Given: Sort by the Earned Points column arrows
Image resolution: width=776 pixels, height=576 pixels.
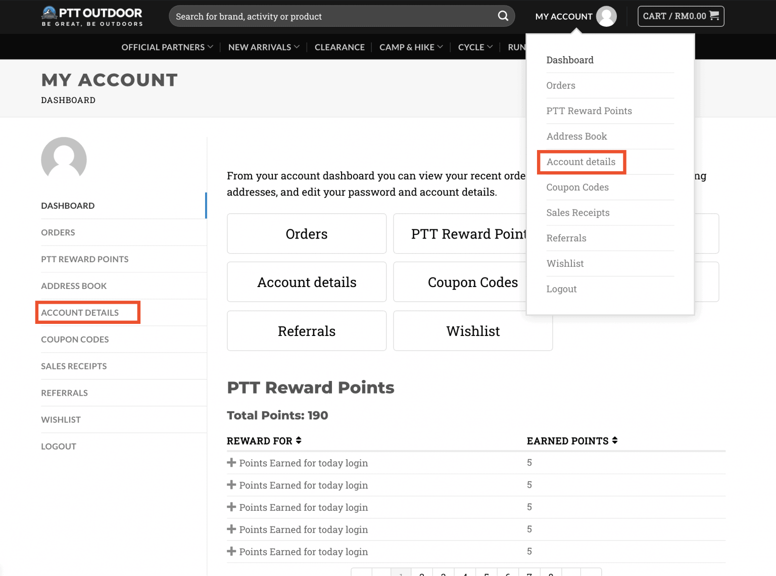Looking at the screenshot, I should click(x=615, y=441).
